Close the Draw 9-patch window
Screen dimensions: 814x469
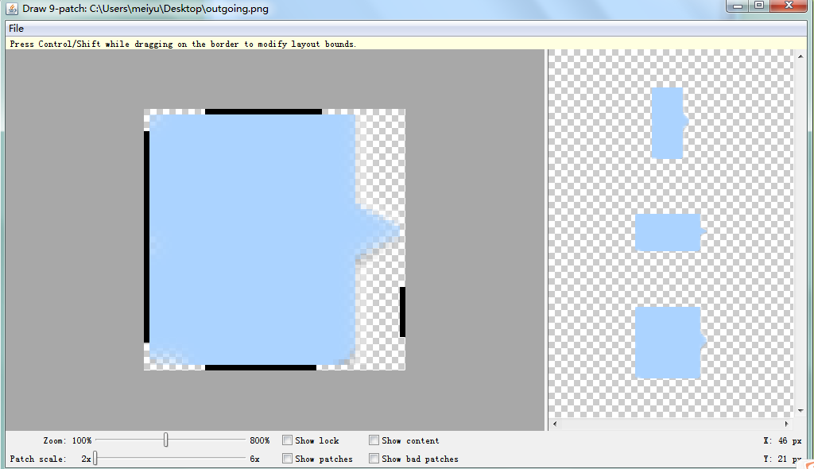pyautogui.click(x=789, y=6)
